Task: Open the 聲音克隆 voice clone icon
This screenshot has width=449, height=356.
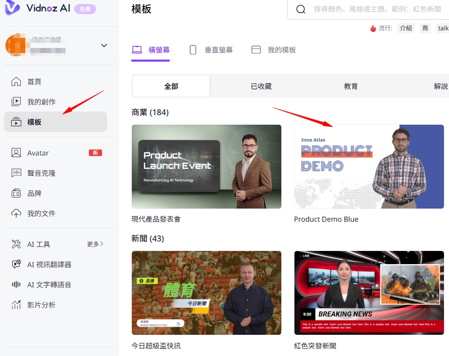Action: [x=16, y=173]
